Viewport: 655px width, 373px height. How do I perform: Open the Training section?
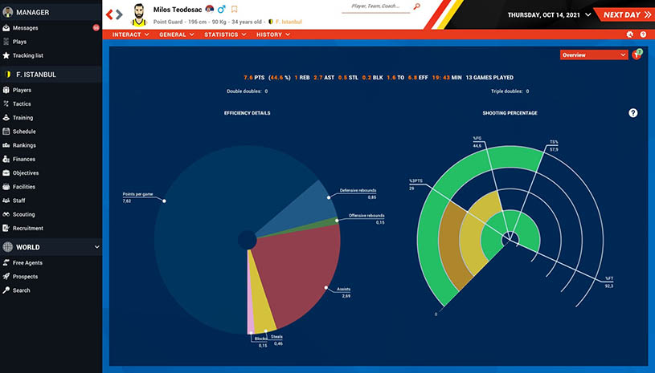23,117
